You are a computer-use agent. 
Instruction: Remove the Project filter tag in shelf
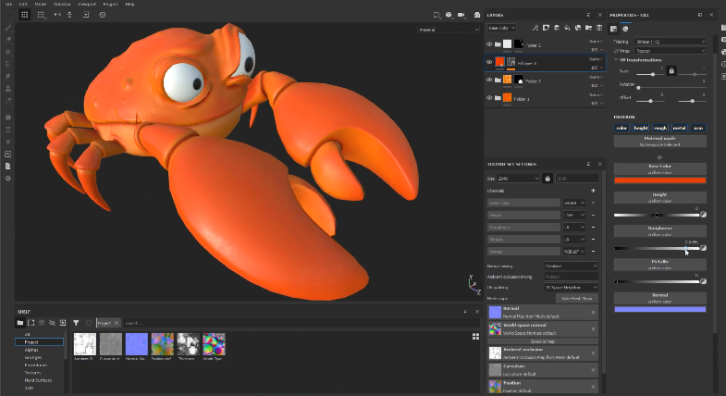117,323
